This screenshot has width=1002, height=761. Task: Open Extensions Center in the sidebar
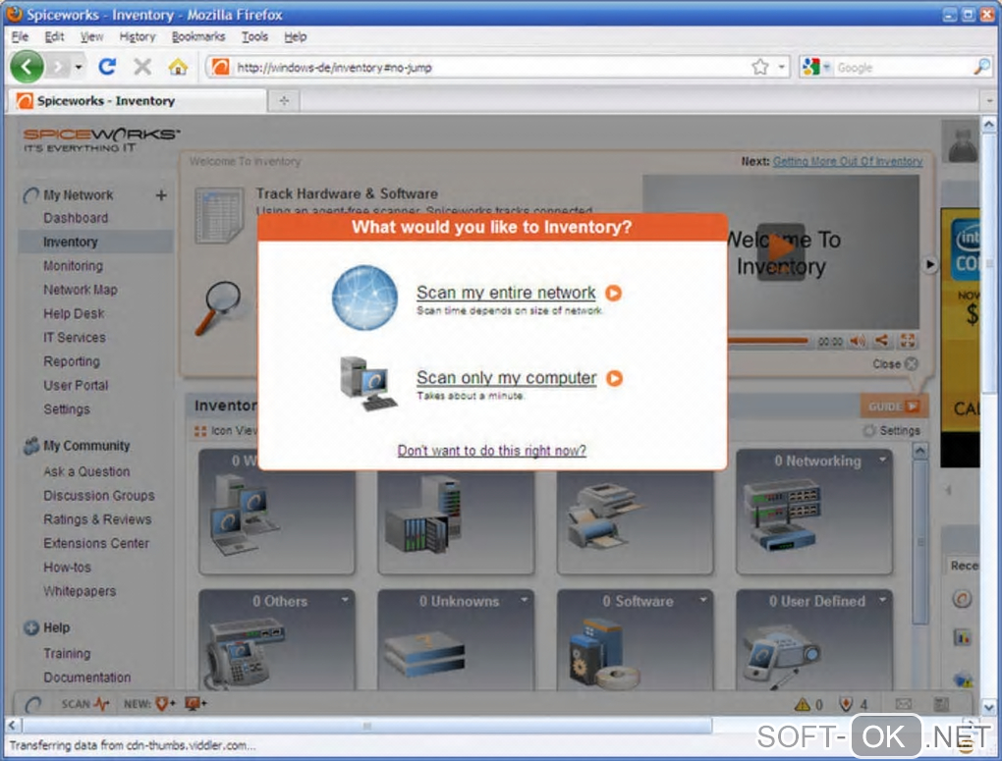pyautogui.click(x=96, y=543)
